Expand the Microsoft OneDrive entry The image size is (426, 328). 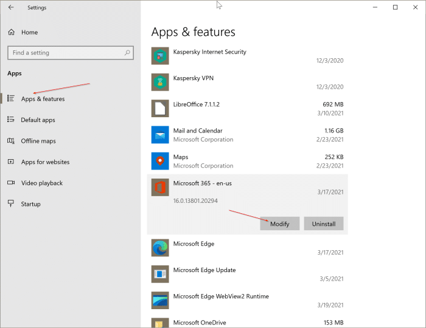(247, 322)
